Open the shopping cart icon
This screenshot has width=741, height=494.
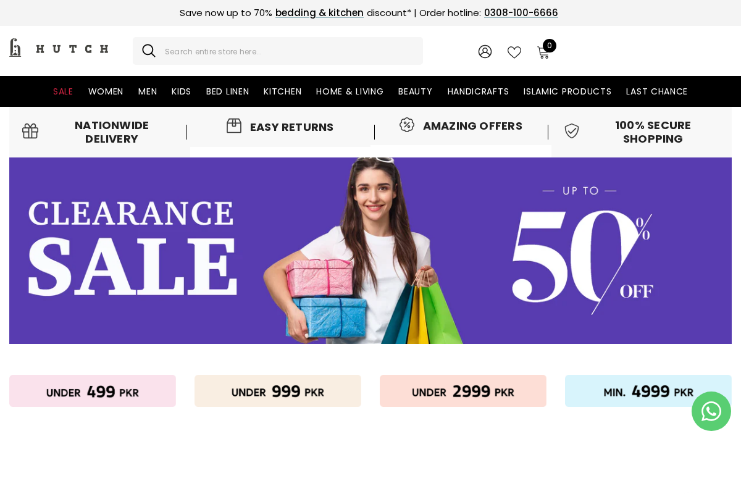coord(543,52)
